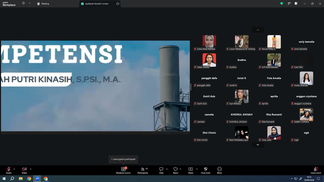The image size is (324, 182).
Task: Expand chat options arrow beside Chat
Action: click(x=167, y=169)
